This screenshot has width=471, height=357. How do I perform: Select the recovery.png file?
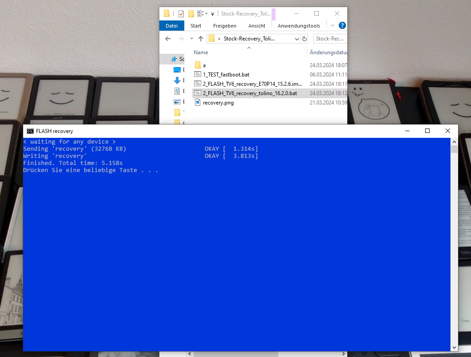click(x=218, y=103)
